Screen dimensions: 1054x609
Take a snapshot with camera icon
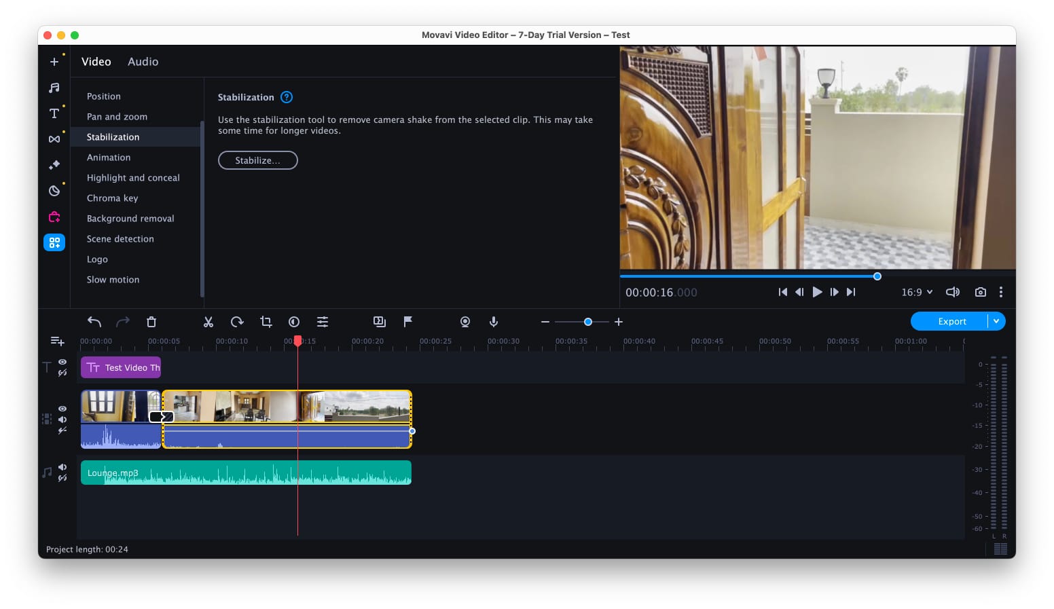[x=980, y=292]
